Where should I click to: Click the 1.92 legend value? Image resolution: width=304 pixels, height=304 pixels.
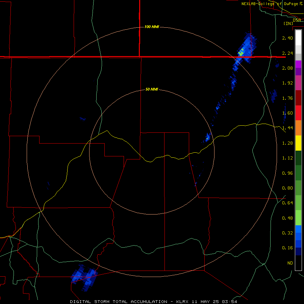tap(287, 83)
